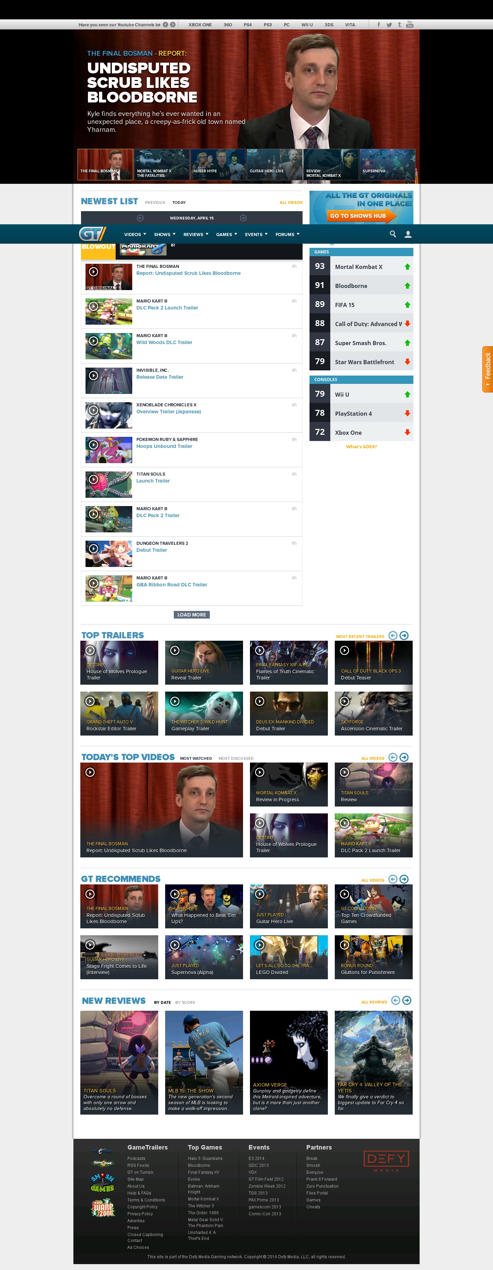The image size is (493, 1270).
Task: Open the Mortal Kombat X Fatalities carousel thumbnail
Action: coord(162,164)
